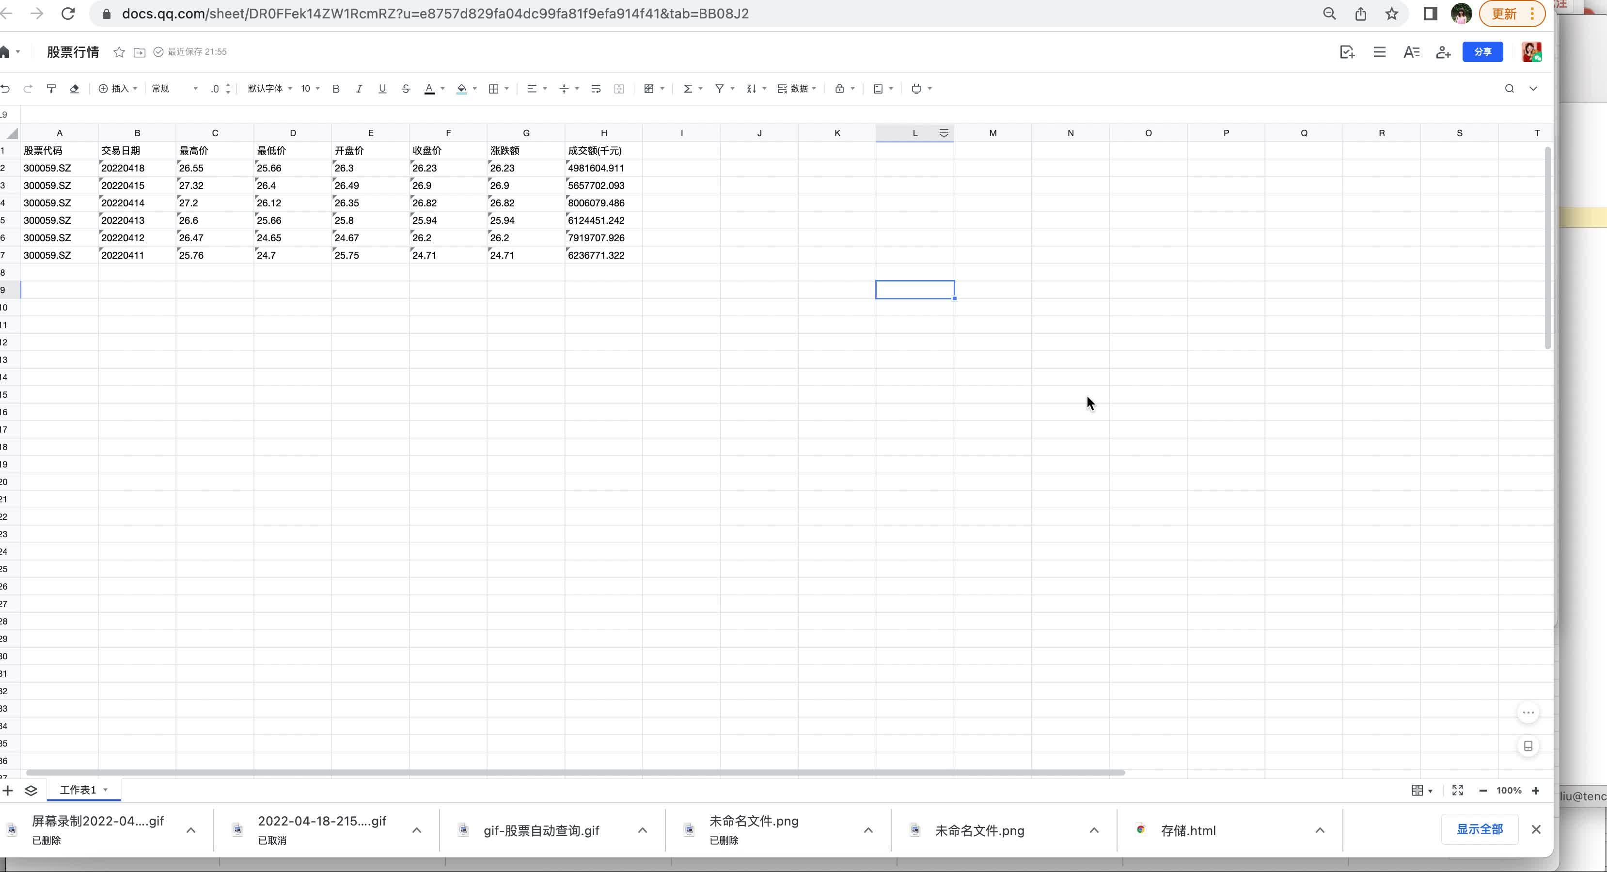The width and height of the screenshot is (1607, 872).
Task: Click the text wrap icon
Action: (x=596, y=89)
